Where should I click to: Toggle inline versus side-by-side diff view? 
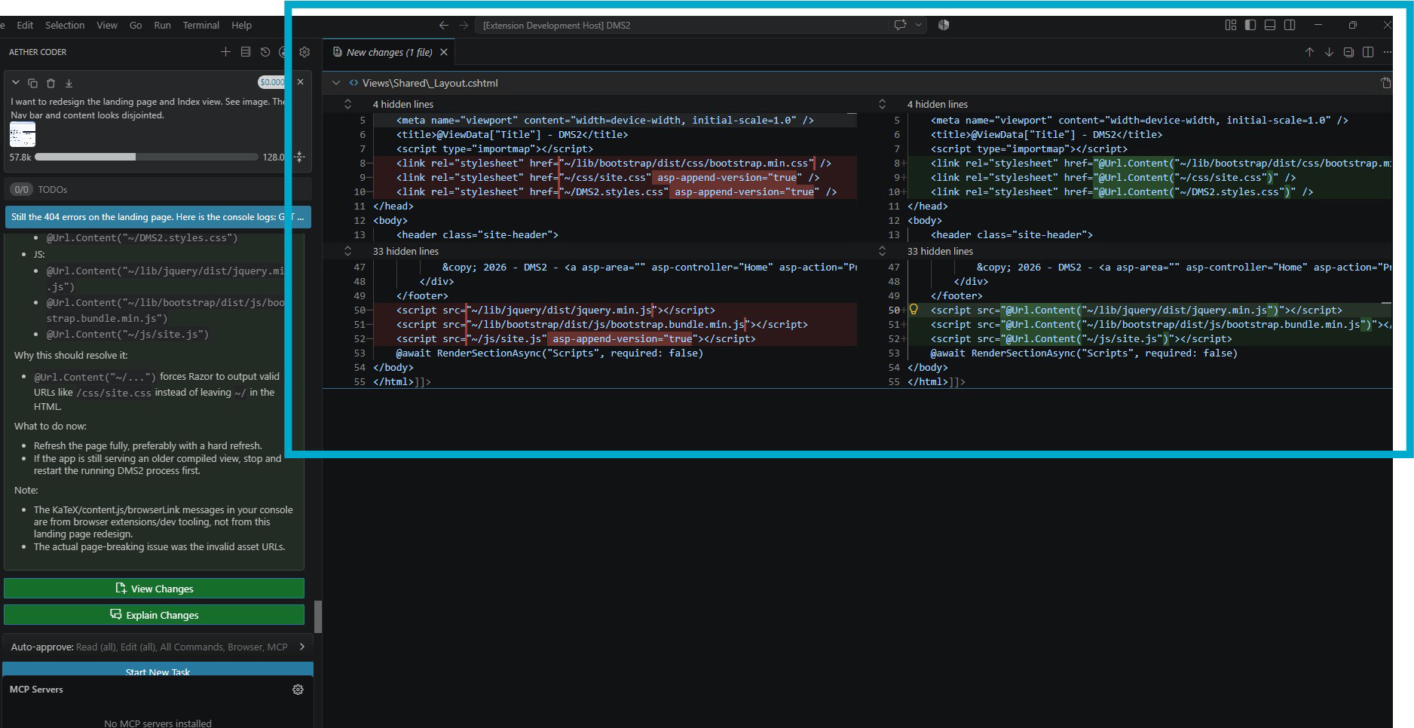pos(1368,52)
